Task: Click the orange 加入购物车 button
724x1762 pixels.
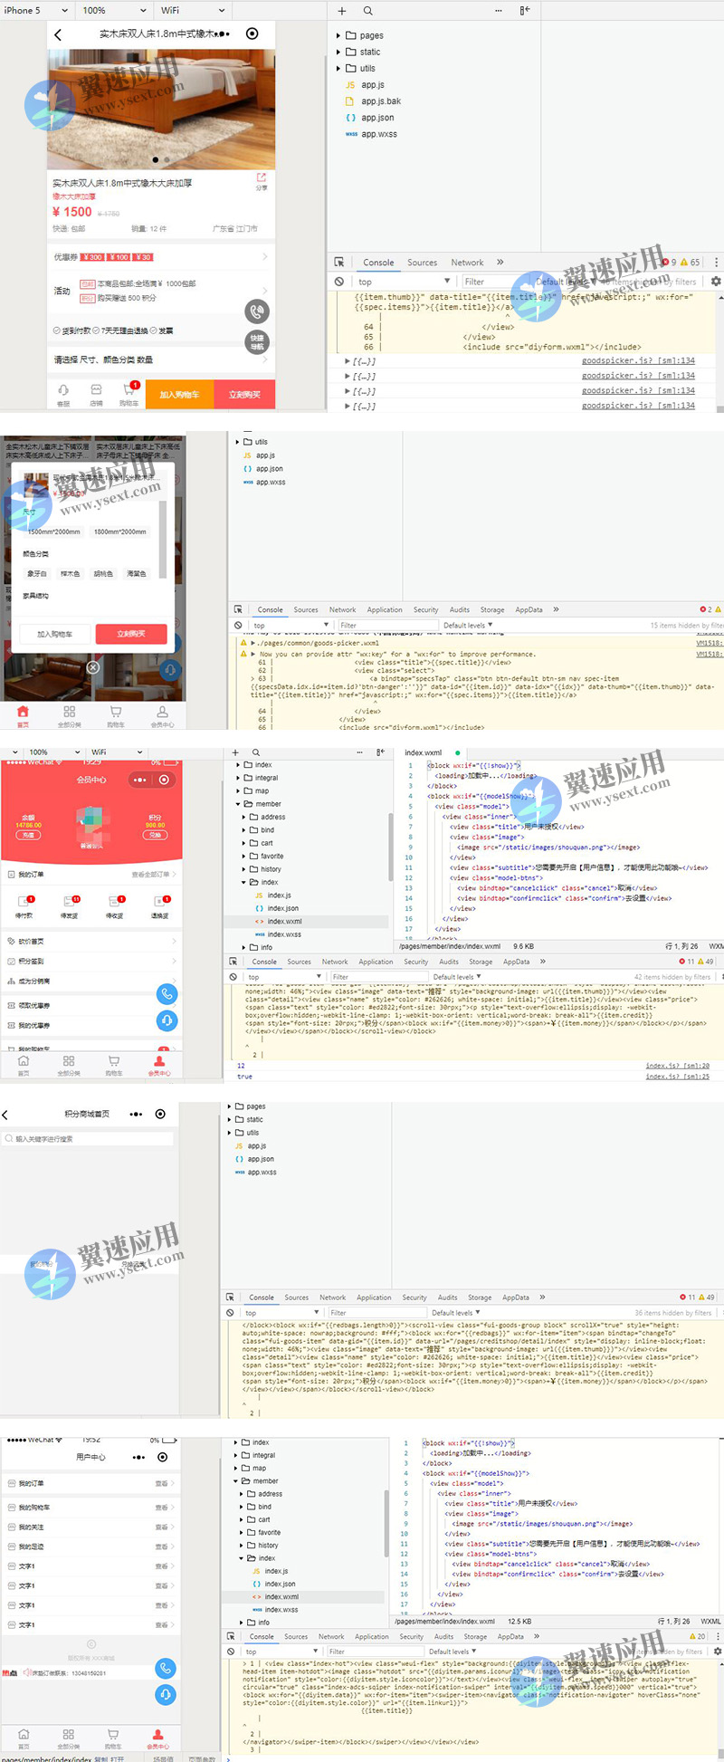Action: (179, 394)
